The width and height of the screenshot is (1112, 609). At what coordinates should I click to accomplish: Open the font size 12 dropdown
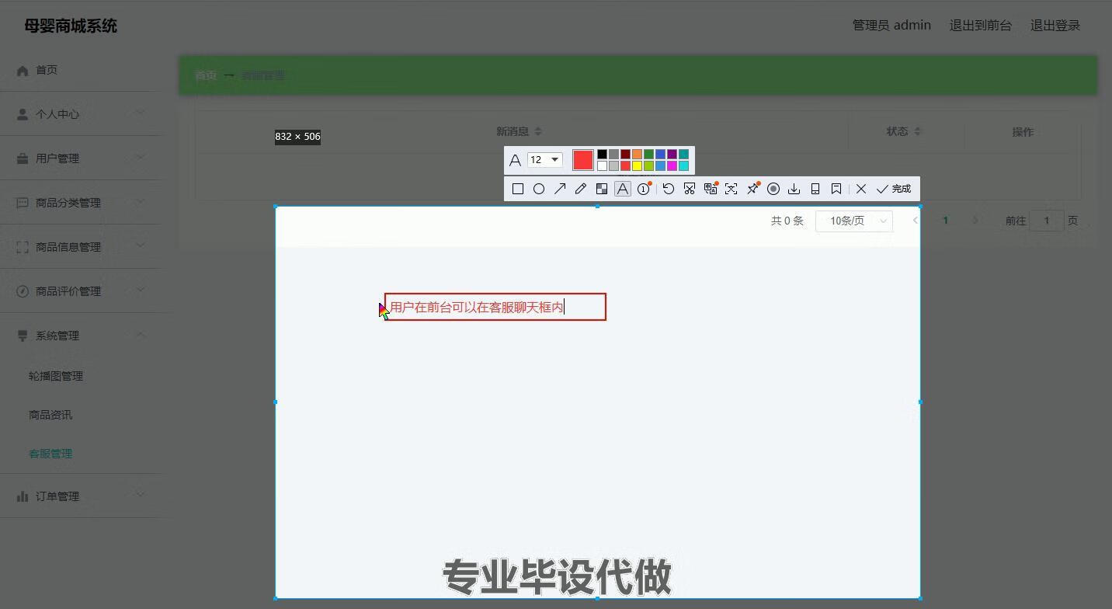coord(544,159)
